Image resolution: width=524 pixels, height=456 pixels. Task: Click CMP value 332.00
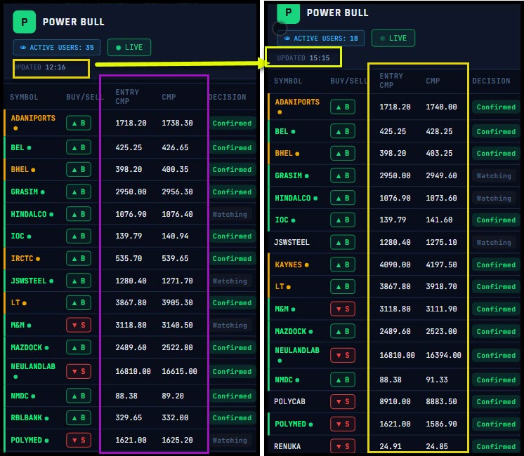[x=175, y=417]
